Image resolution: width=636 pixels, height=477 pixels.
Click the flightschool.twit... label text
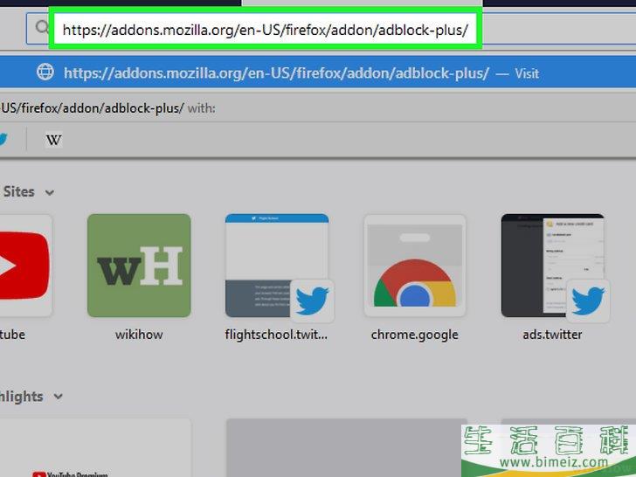276,335
